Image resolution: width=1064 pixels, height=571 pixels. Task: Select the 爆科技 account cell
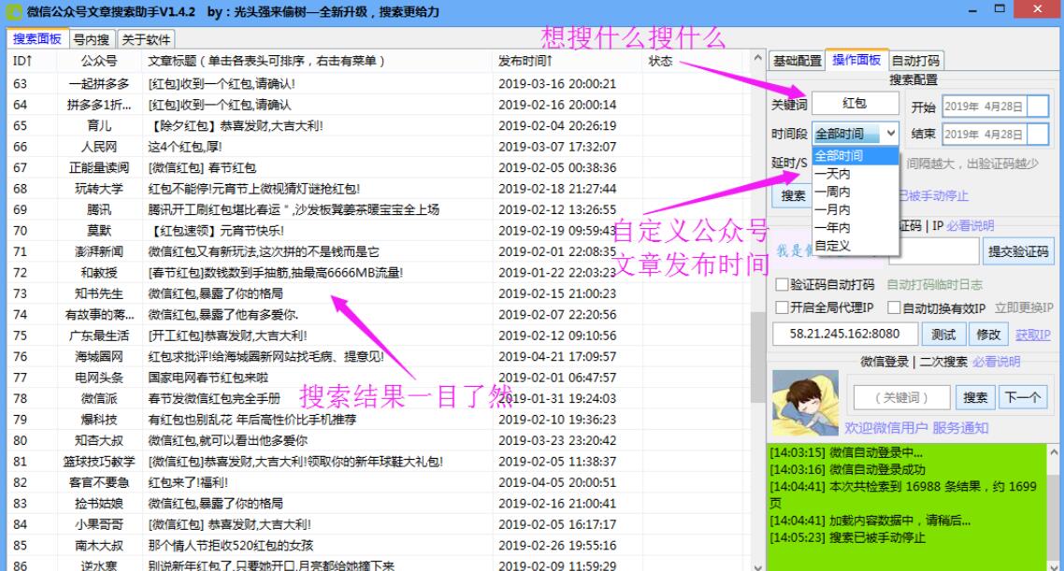point(99,420)
